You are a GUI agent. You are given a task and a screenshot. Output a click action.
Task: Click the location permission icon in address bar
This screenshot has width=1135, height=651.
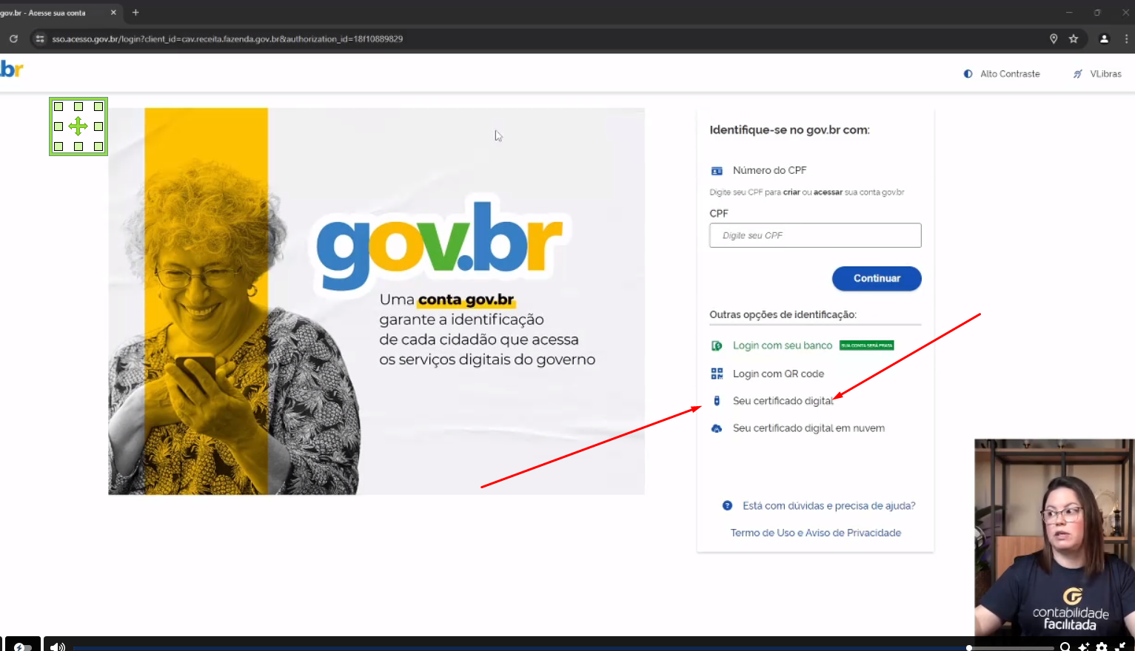(x=1054, y=38)
